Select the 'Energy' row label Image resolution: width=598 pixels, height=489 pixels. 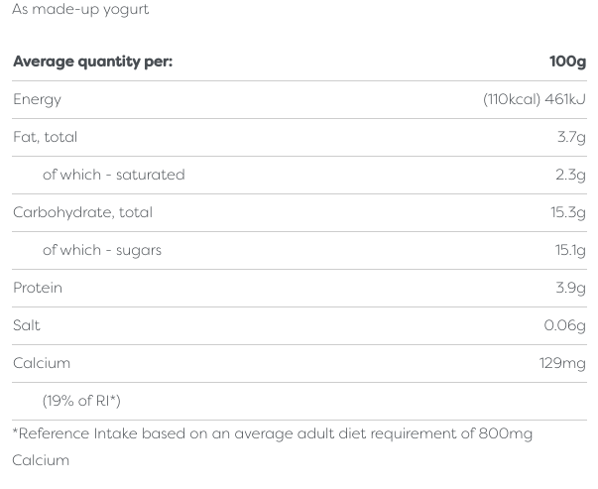coord(37,99)
